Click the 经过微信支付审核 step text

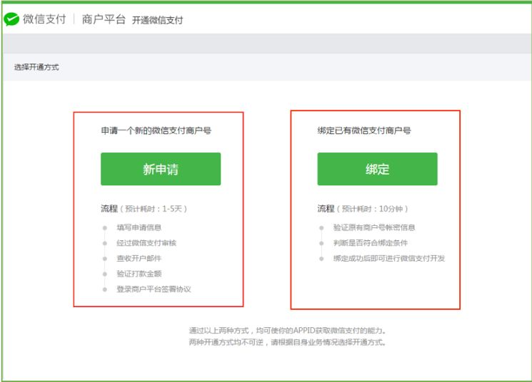146,243
